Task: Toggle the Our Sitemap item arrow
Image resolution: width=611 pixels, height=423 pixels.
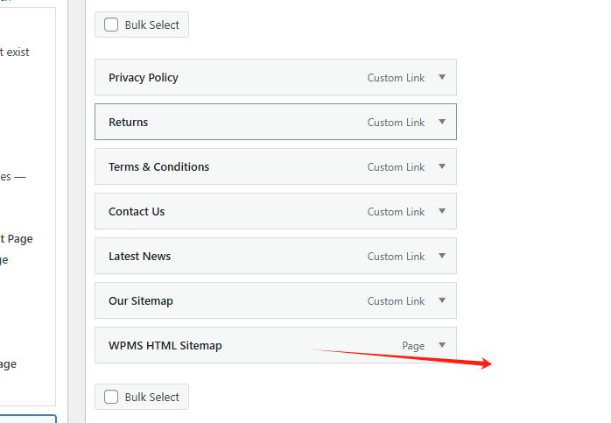Action: pos(442,300)
